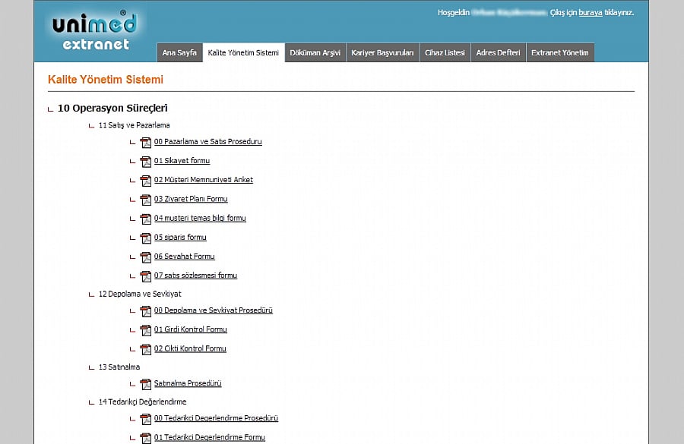Click the Kalite Yönetim Sistemi page heading
The image size is (684, 444).
[106, 80]
